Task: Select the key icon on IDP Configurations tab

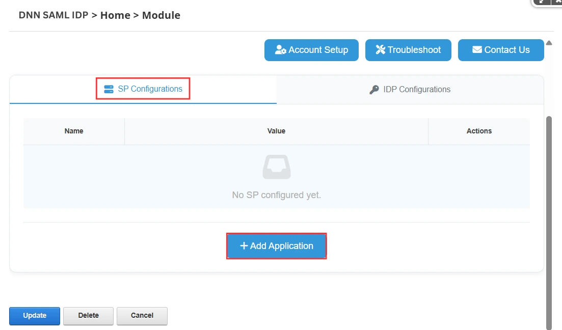Action: [373, 89]
